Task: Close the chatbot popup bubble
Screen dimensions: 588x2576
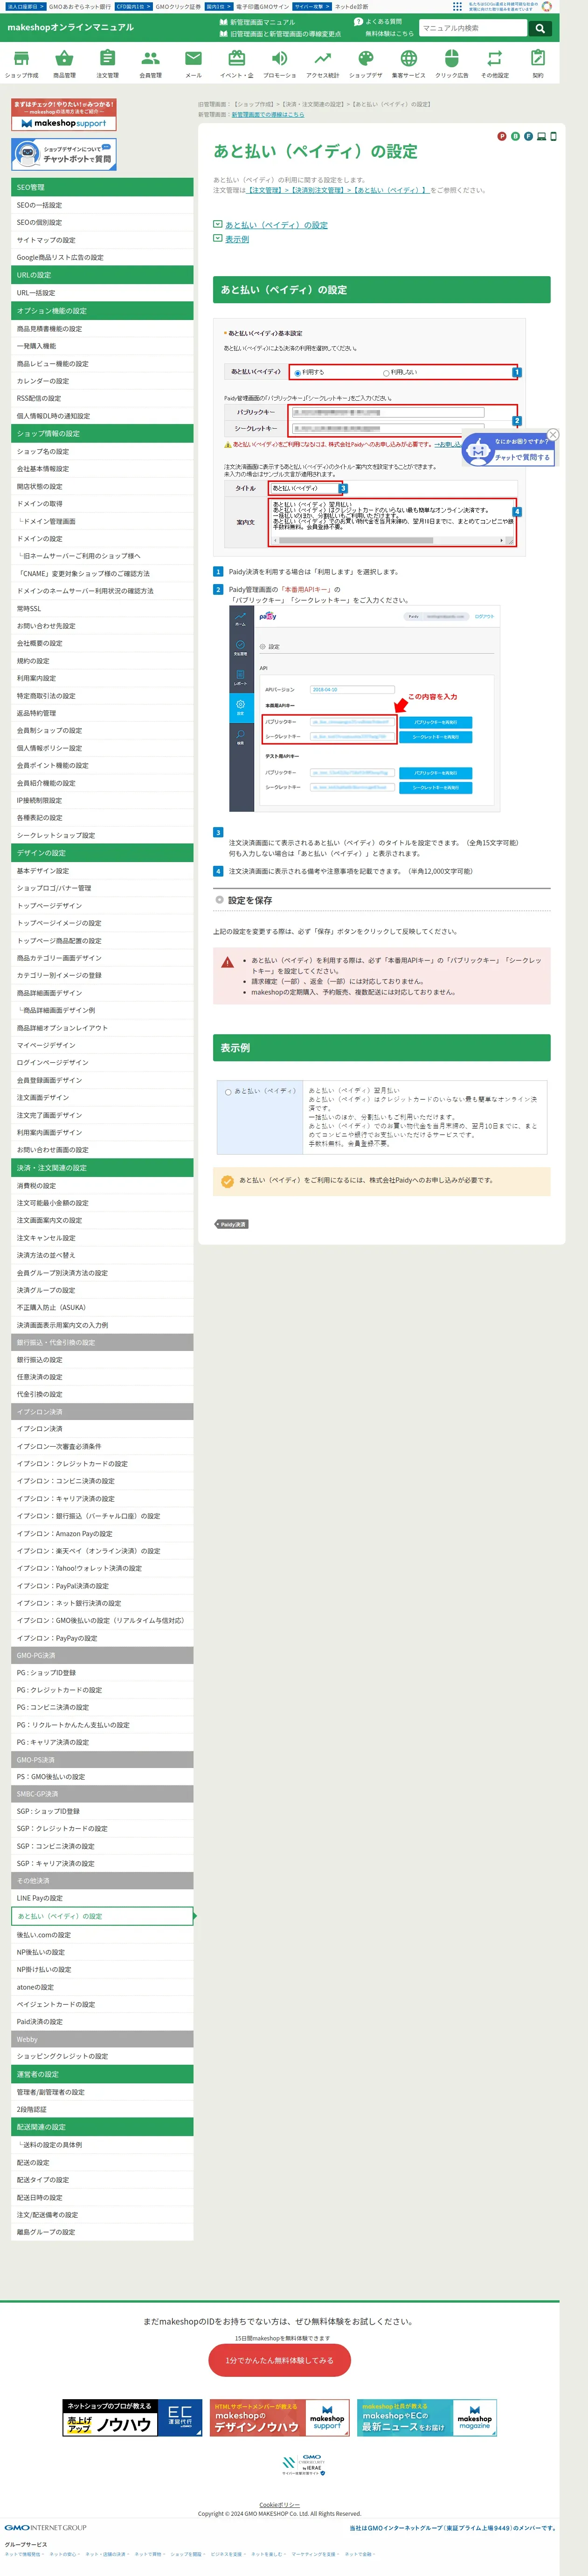Action: click(553, 434)
